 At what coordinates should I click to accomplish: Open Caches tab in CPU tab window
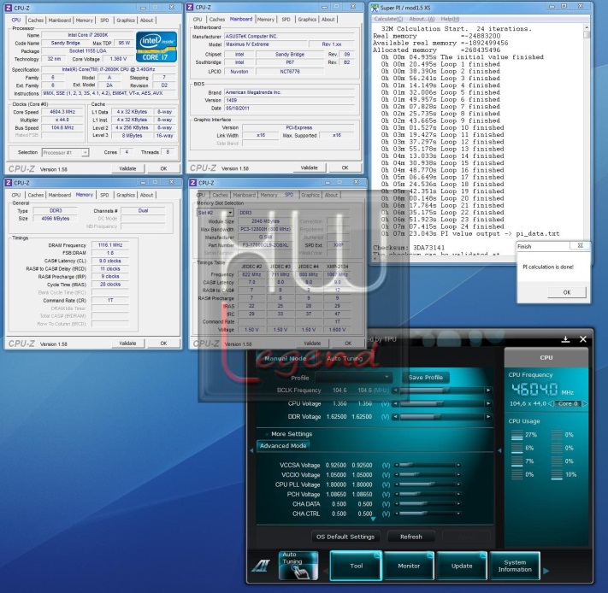point(36,21)
